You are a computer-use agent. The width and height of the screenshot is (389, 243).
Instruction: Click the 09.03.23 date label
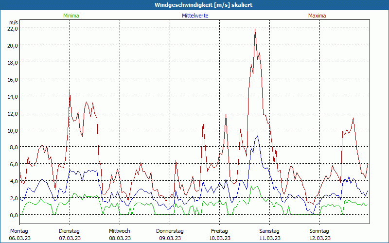pos(170,238)
